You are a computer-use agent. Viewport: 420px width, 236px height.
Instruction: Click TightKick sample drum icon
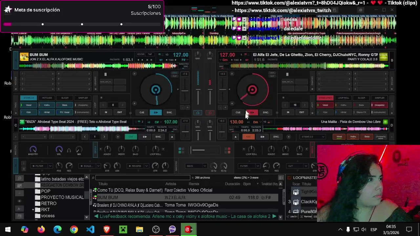tap(296, 192)
